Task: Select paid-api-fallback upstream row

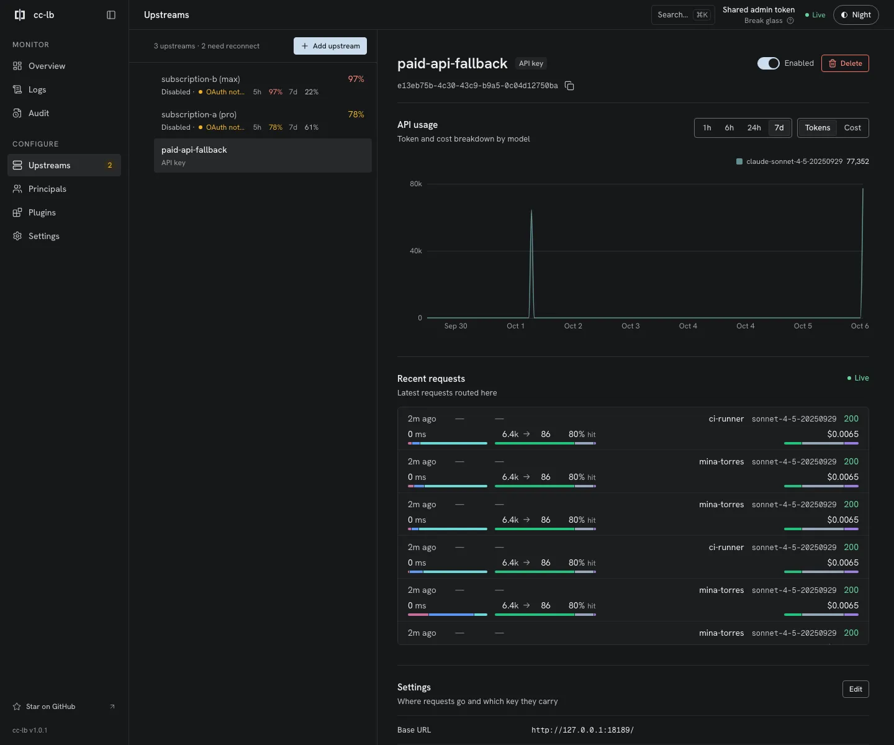Action: click(x=263, y=155)
